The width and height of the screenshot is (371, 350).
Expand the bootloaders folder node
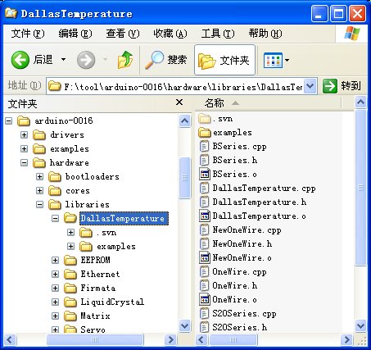39,176
